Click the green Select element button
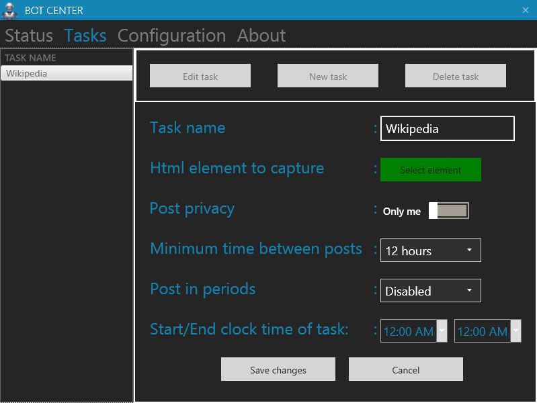Image resolution: width=537 pixels, height=403 pixels. (430, 170)
